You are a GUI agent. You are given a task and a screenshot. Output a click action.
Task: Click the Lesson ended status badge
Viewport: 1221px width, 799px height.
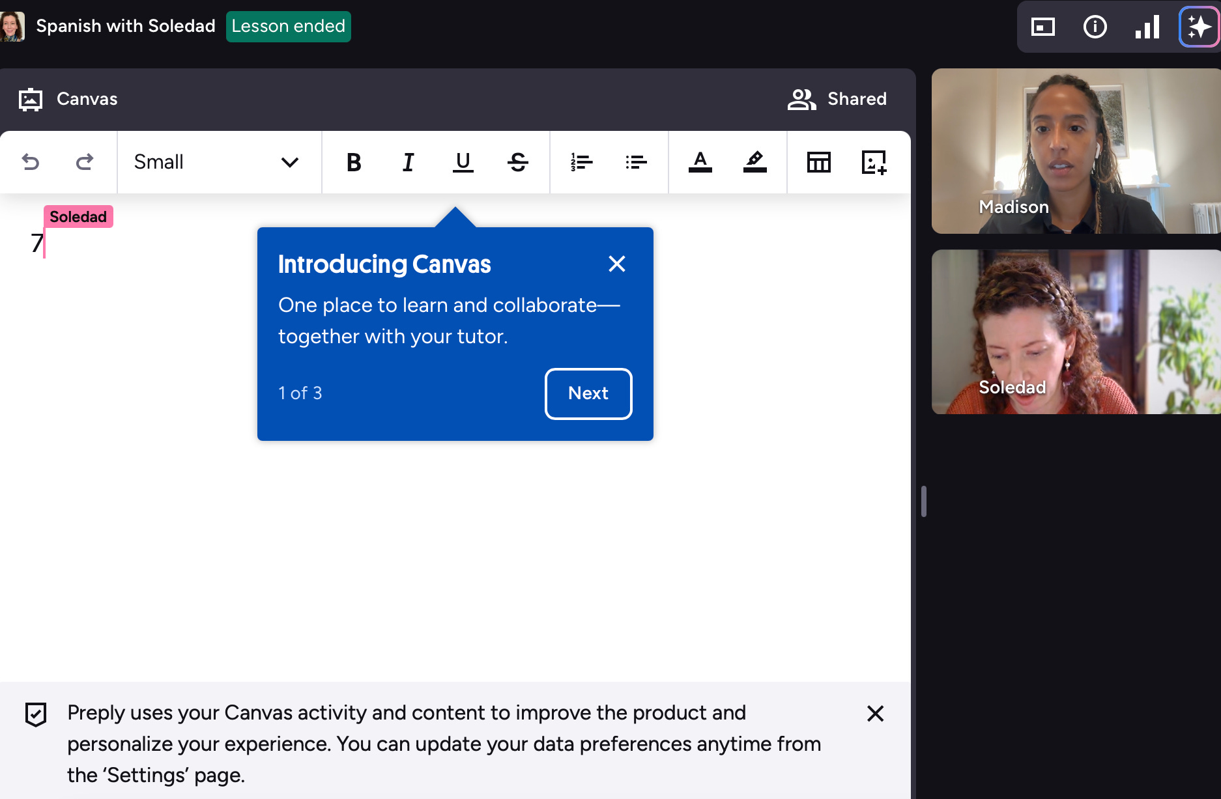pyautogui.click(x=289, y=27)
